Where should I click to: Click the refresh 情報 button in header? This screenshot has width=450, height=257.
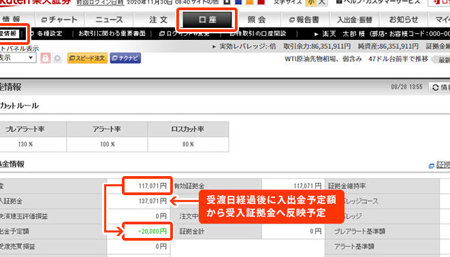pos(439,87)
